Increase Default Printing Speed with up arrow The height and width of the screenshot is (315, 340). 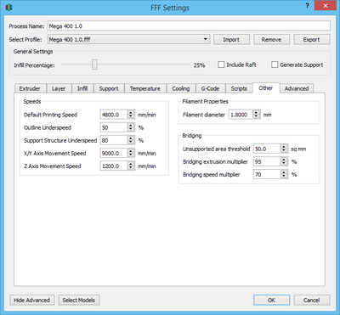point(131,113)
